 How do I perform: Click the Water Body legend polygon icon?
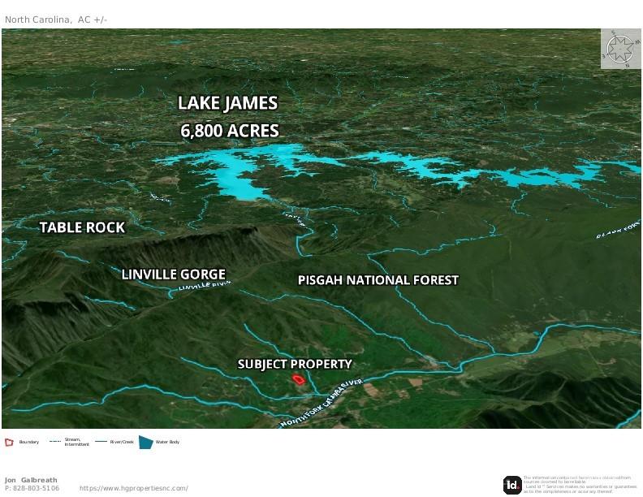point(145,442)
